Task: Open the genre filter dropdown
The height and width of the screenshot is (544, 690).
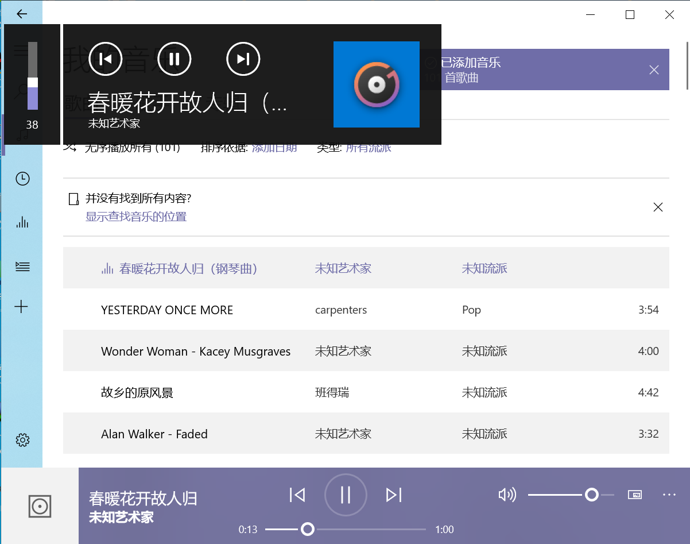Action: 368,148
